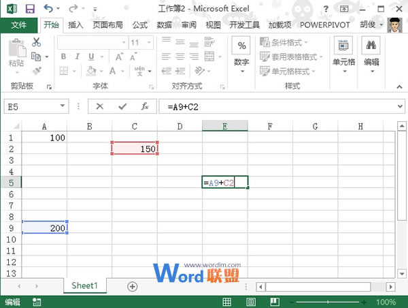This screenshot has height=308, width=408.
Task: Toggle align text right
Action: point(194,57)
